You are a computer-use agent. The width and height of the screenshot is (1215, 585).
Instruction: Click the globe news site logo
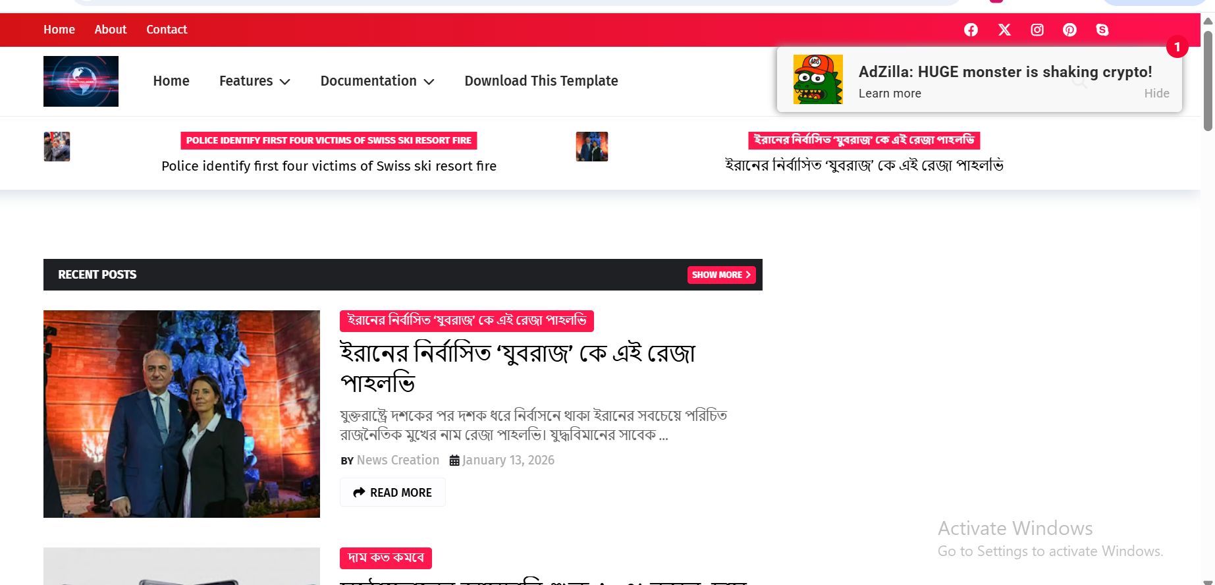[81, 81]
